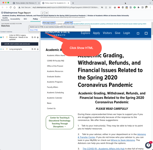Close the Policy details browser tab
This screenshot has width=153, height=150.
click(x=39, y=3)
